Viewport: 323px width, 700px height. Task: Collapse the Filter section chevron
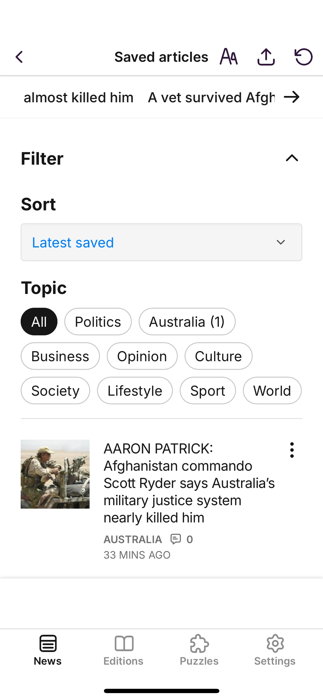click(292, 158)
